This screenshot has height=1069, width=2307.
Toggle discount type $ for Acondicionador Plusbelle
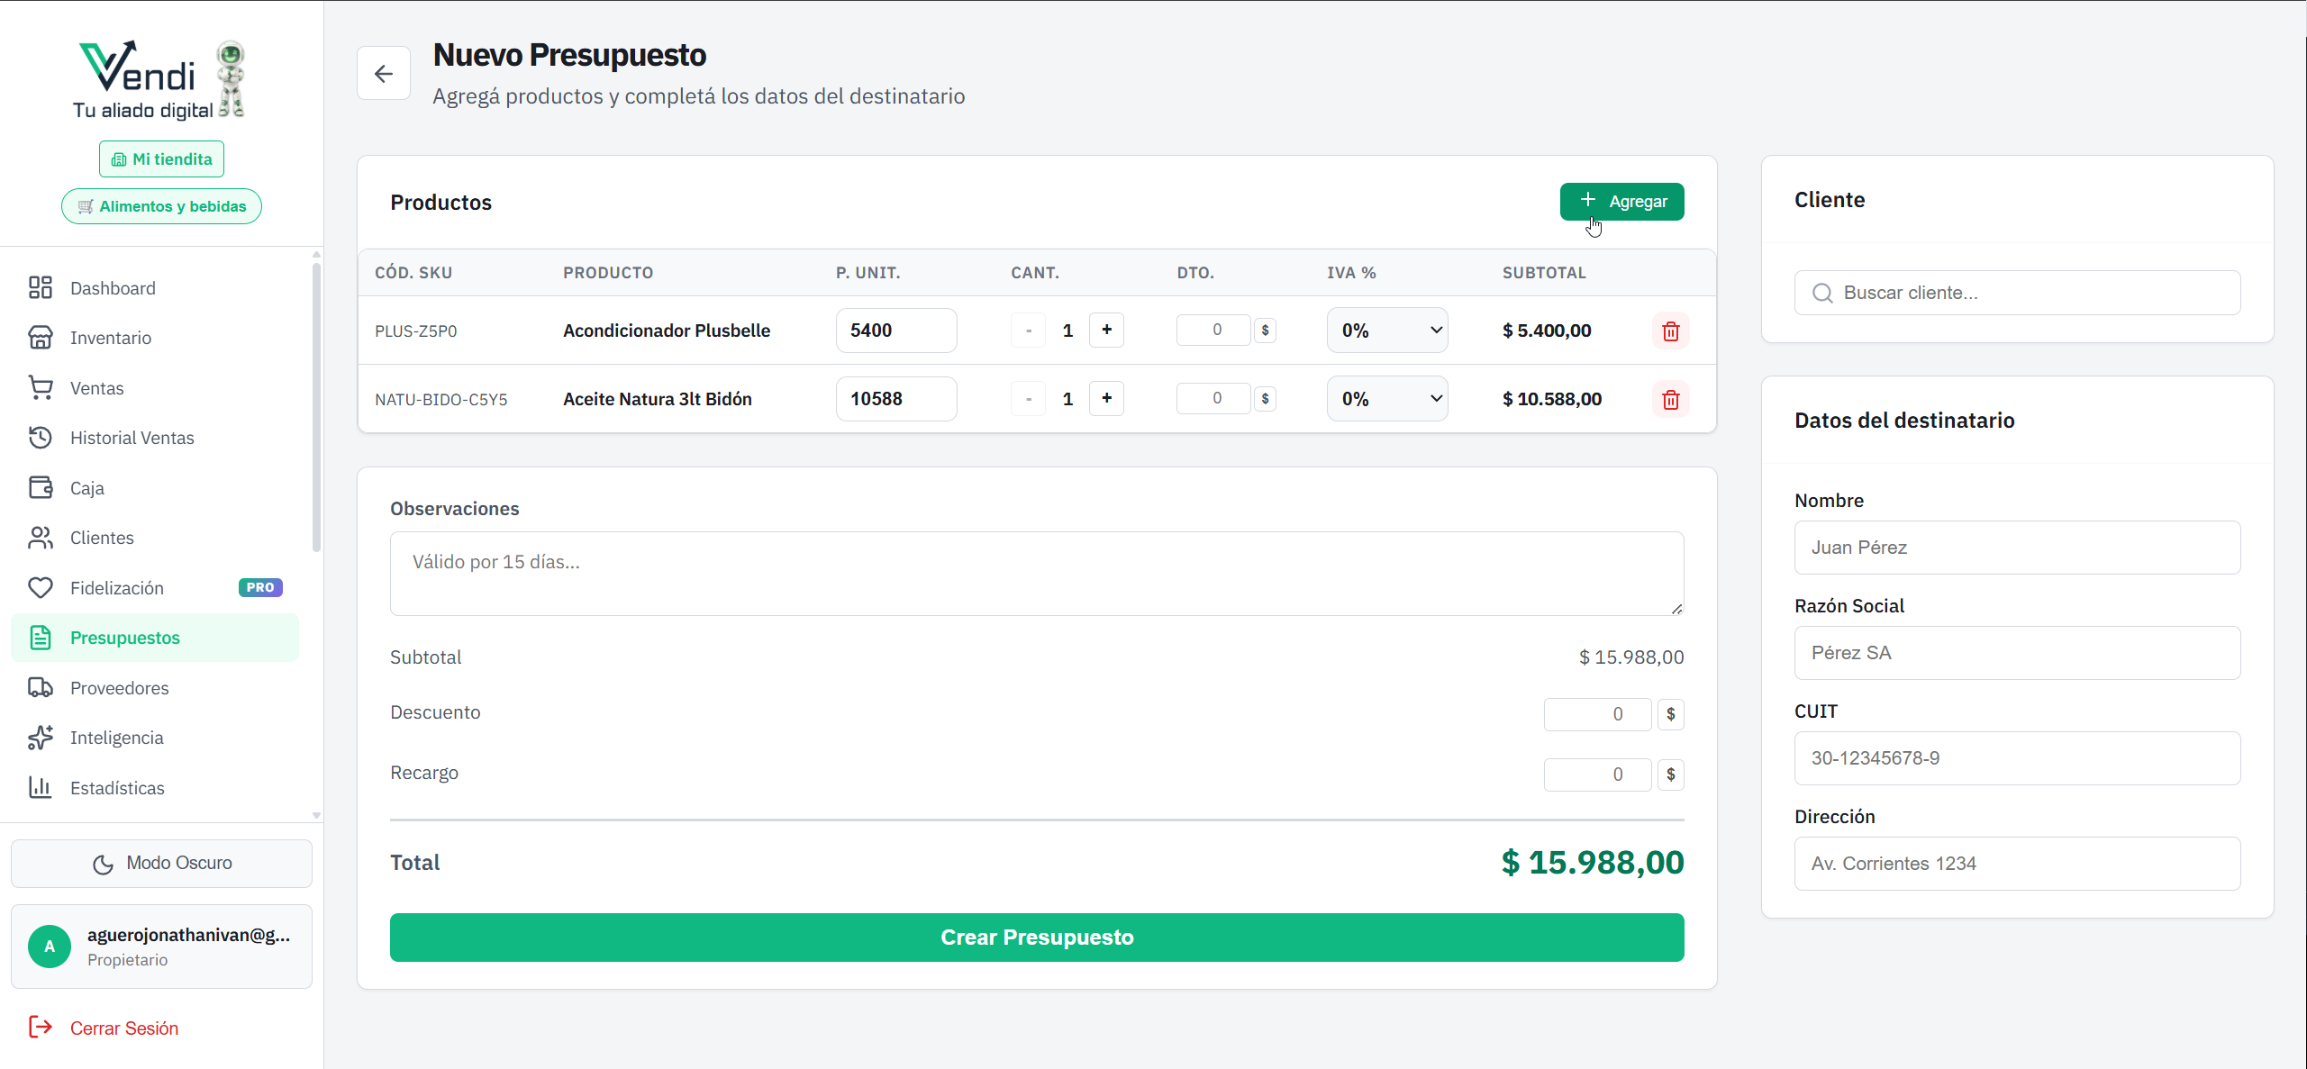tap(1265, 331)
